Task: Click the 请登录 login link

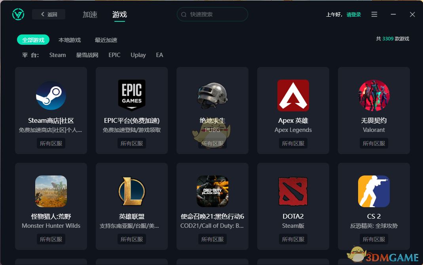Action: [353, 14]
